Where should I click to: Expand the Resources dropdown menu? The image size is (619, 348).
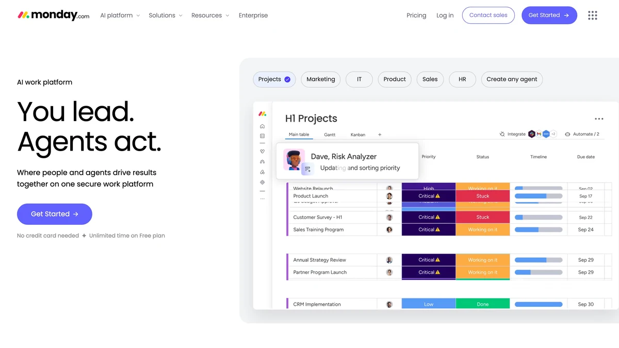[210, 15]
